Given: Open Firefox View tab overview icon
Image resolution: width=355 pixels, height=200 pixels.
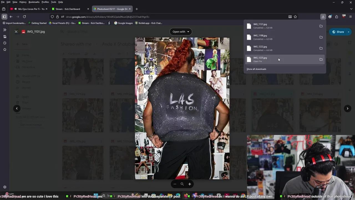Looking at the screenshot, I should tap(4, 9).
